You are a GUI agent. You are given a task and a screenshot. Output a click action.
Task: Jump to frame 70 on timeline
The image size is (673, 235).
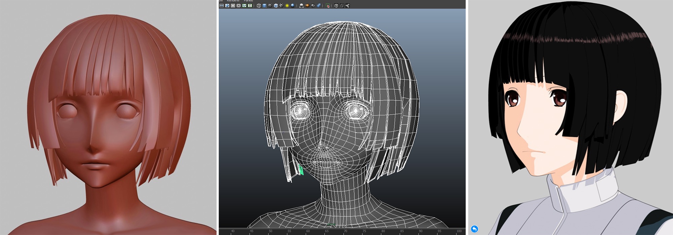[346, 231]
